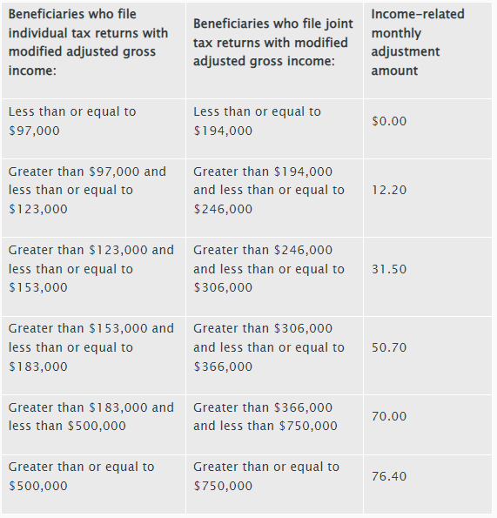The height and width of the screenshot is (518, 497).
Task: Click the 'less than $500,000' individual cell
Action: click(x=93, y=425)
